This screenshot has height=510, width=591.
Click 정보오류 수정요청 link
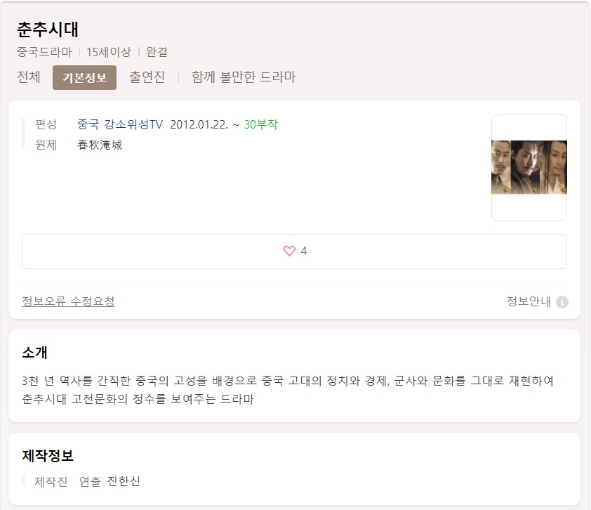tap(68, 301)
